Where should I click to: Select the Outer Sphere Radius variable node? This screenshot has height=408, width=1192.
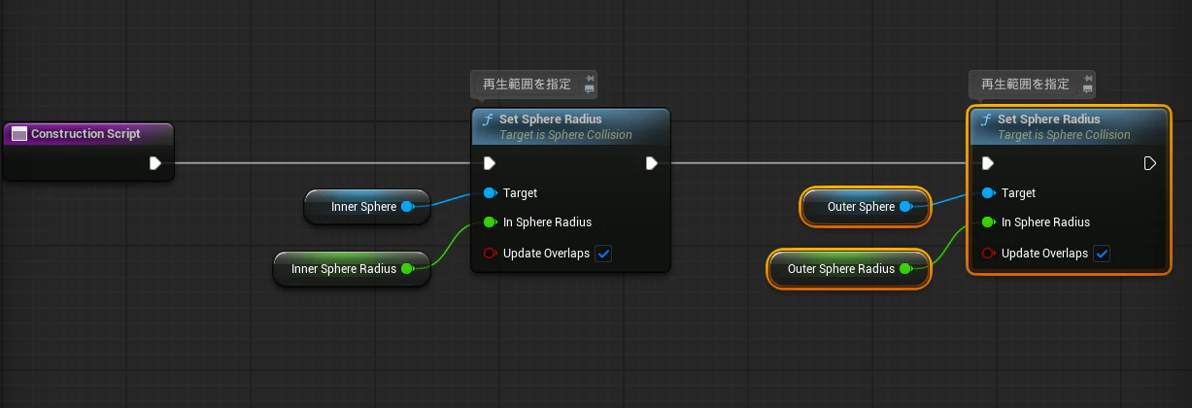(x=849, y=269)
